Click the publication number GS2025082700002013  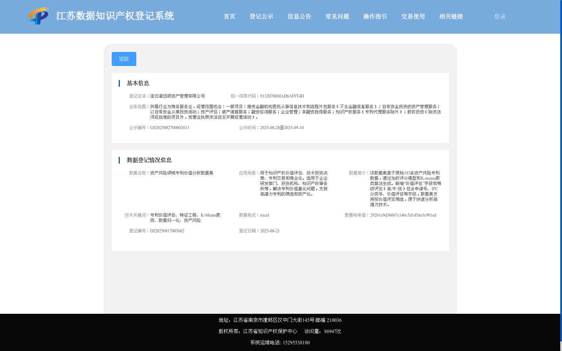[x=170, y=128]
